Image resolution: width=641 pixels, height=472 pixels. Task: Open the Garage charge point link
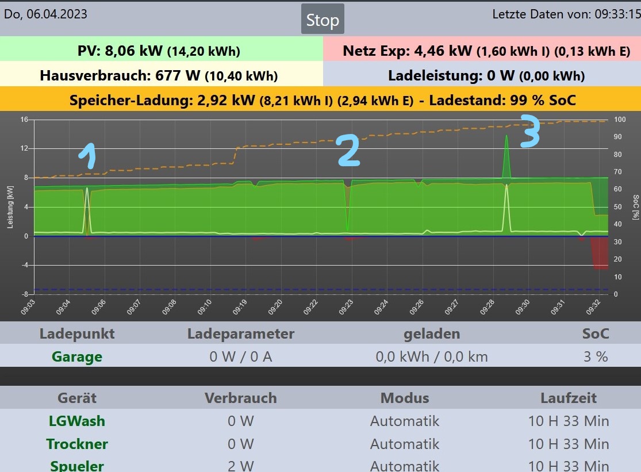(x=77, y=356)
